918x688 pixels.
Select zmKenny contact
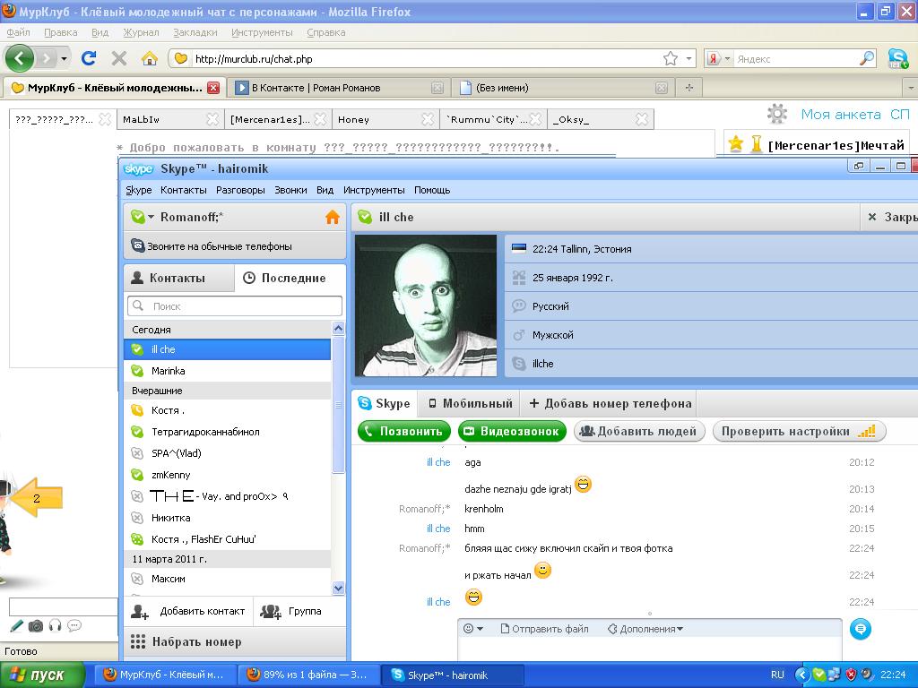tap(227, 475)
